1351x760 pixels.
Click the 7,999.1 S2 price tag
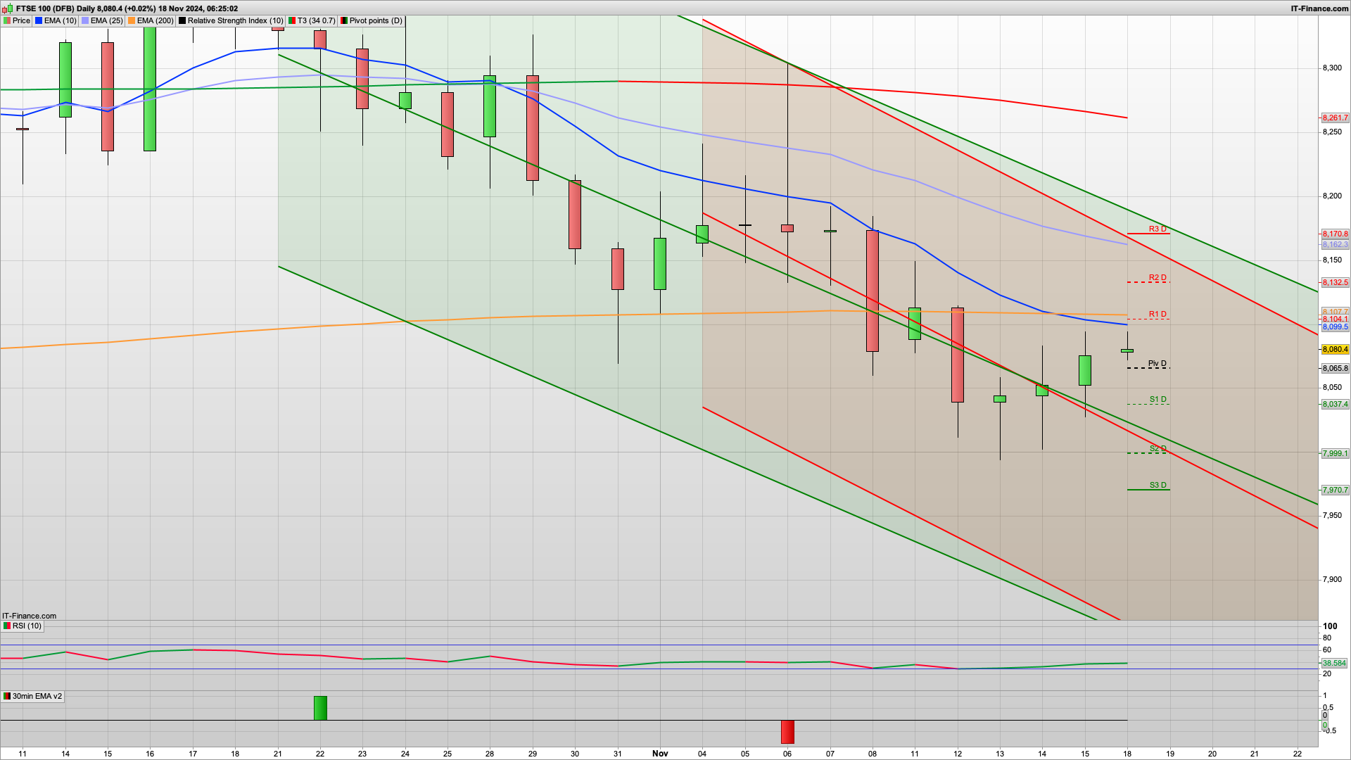[1335, 453]
